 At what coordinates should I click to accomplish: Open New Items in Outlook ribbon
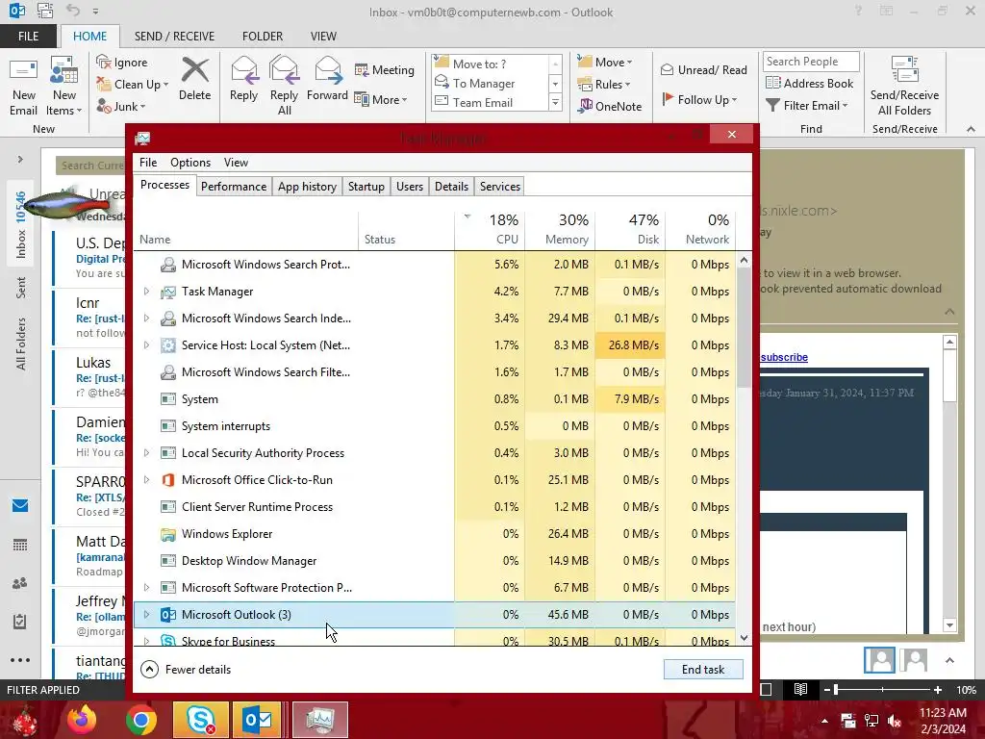tap(64, 86)
